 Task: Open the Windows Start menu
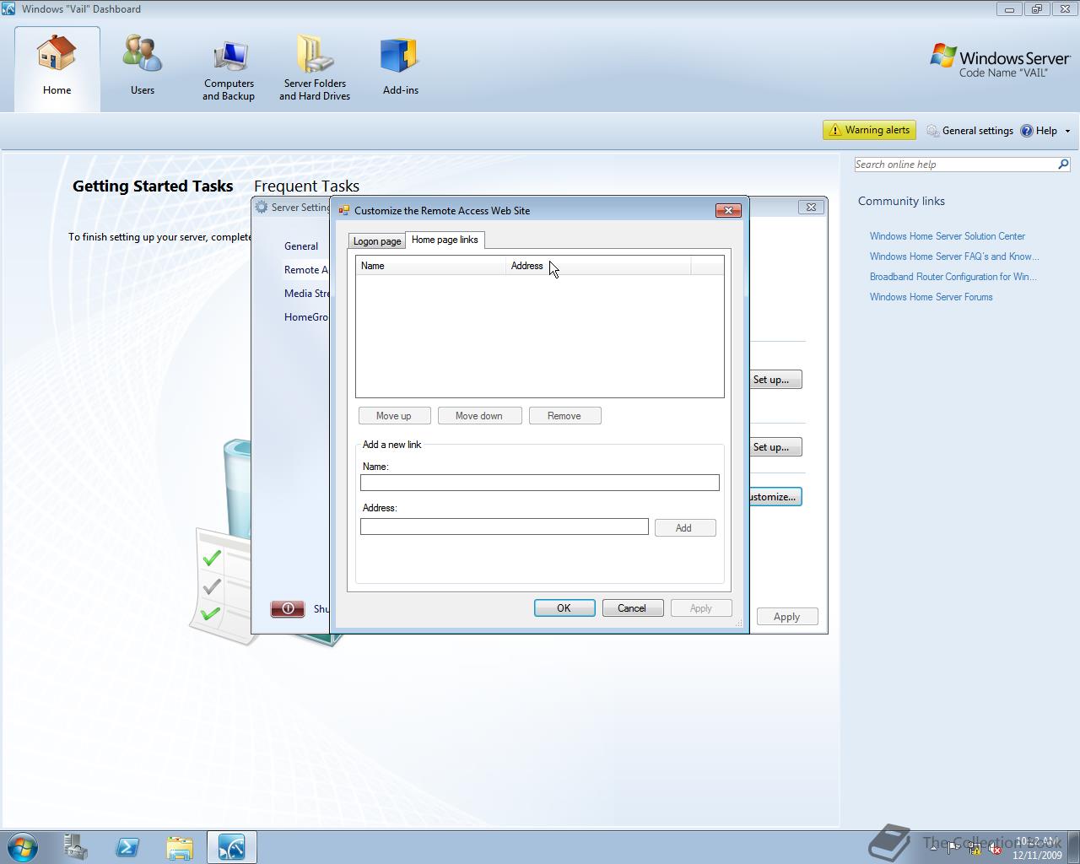click(23, 847)
